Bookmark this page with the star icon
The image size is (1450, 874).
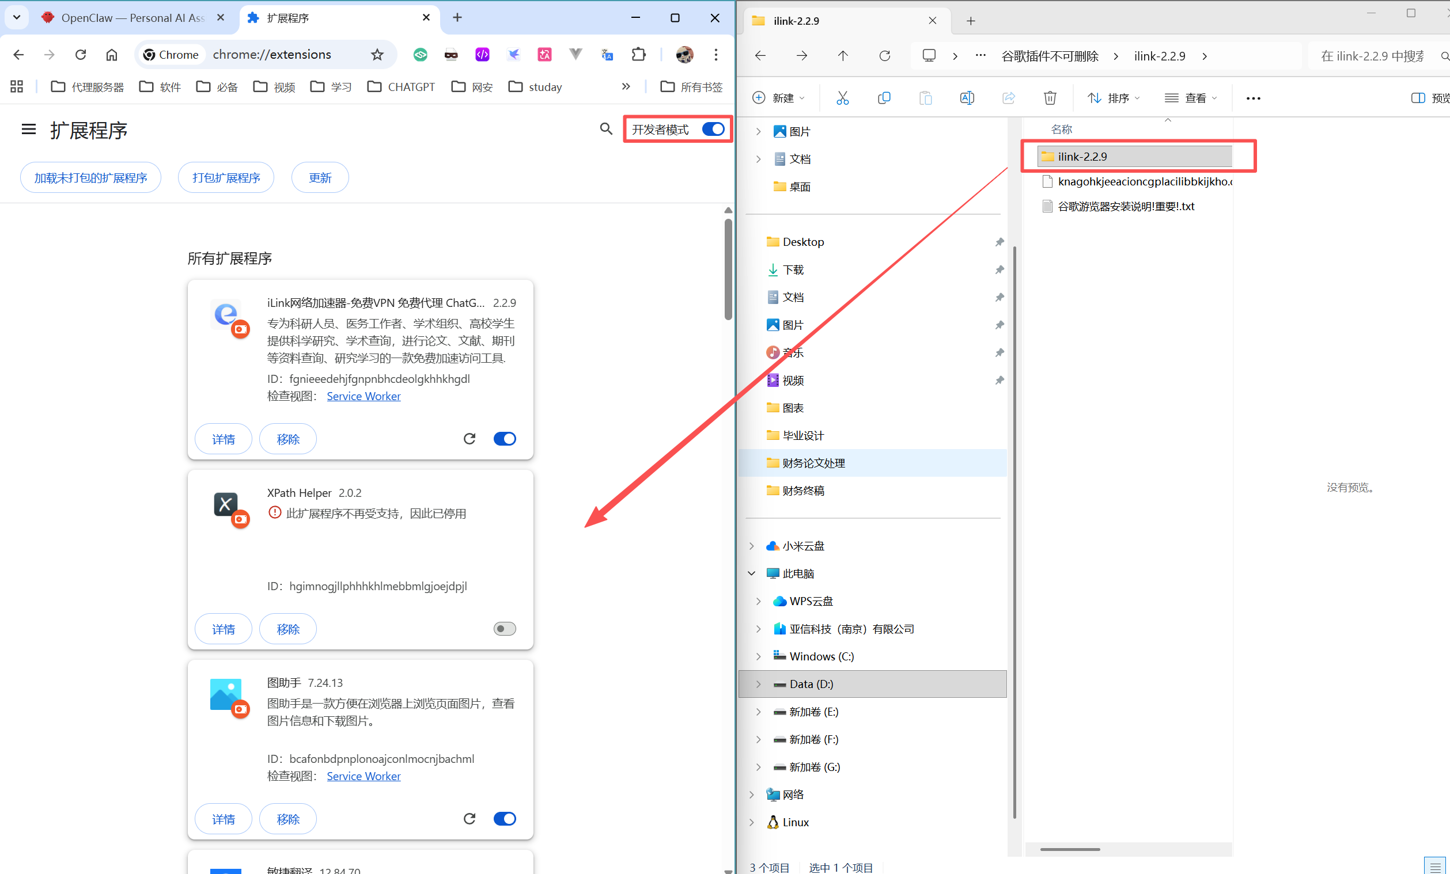pyautogui.click(x=377, y=55)
